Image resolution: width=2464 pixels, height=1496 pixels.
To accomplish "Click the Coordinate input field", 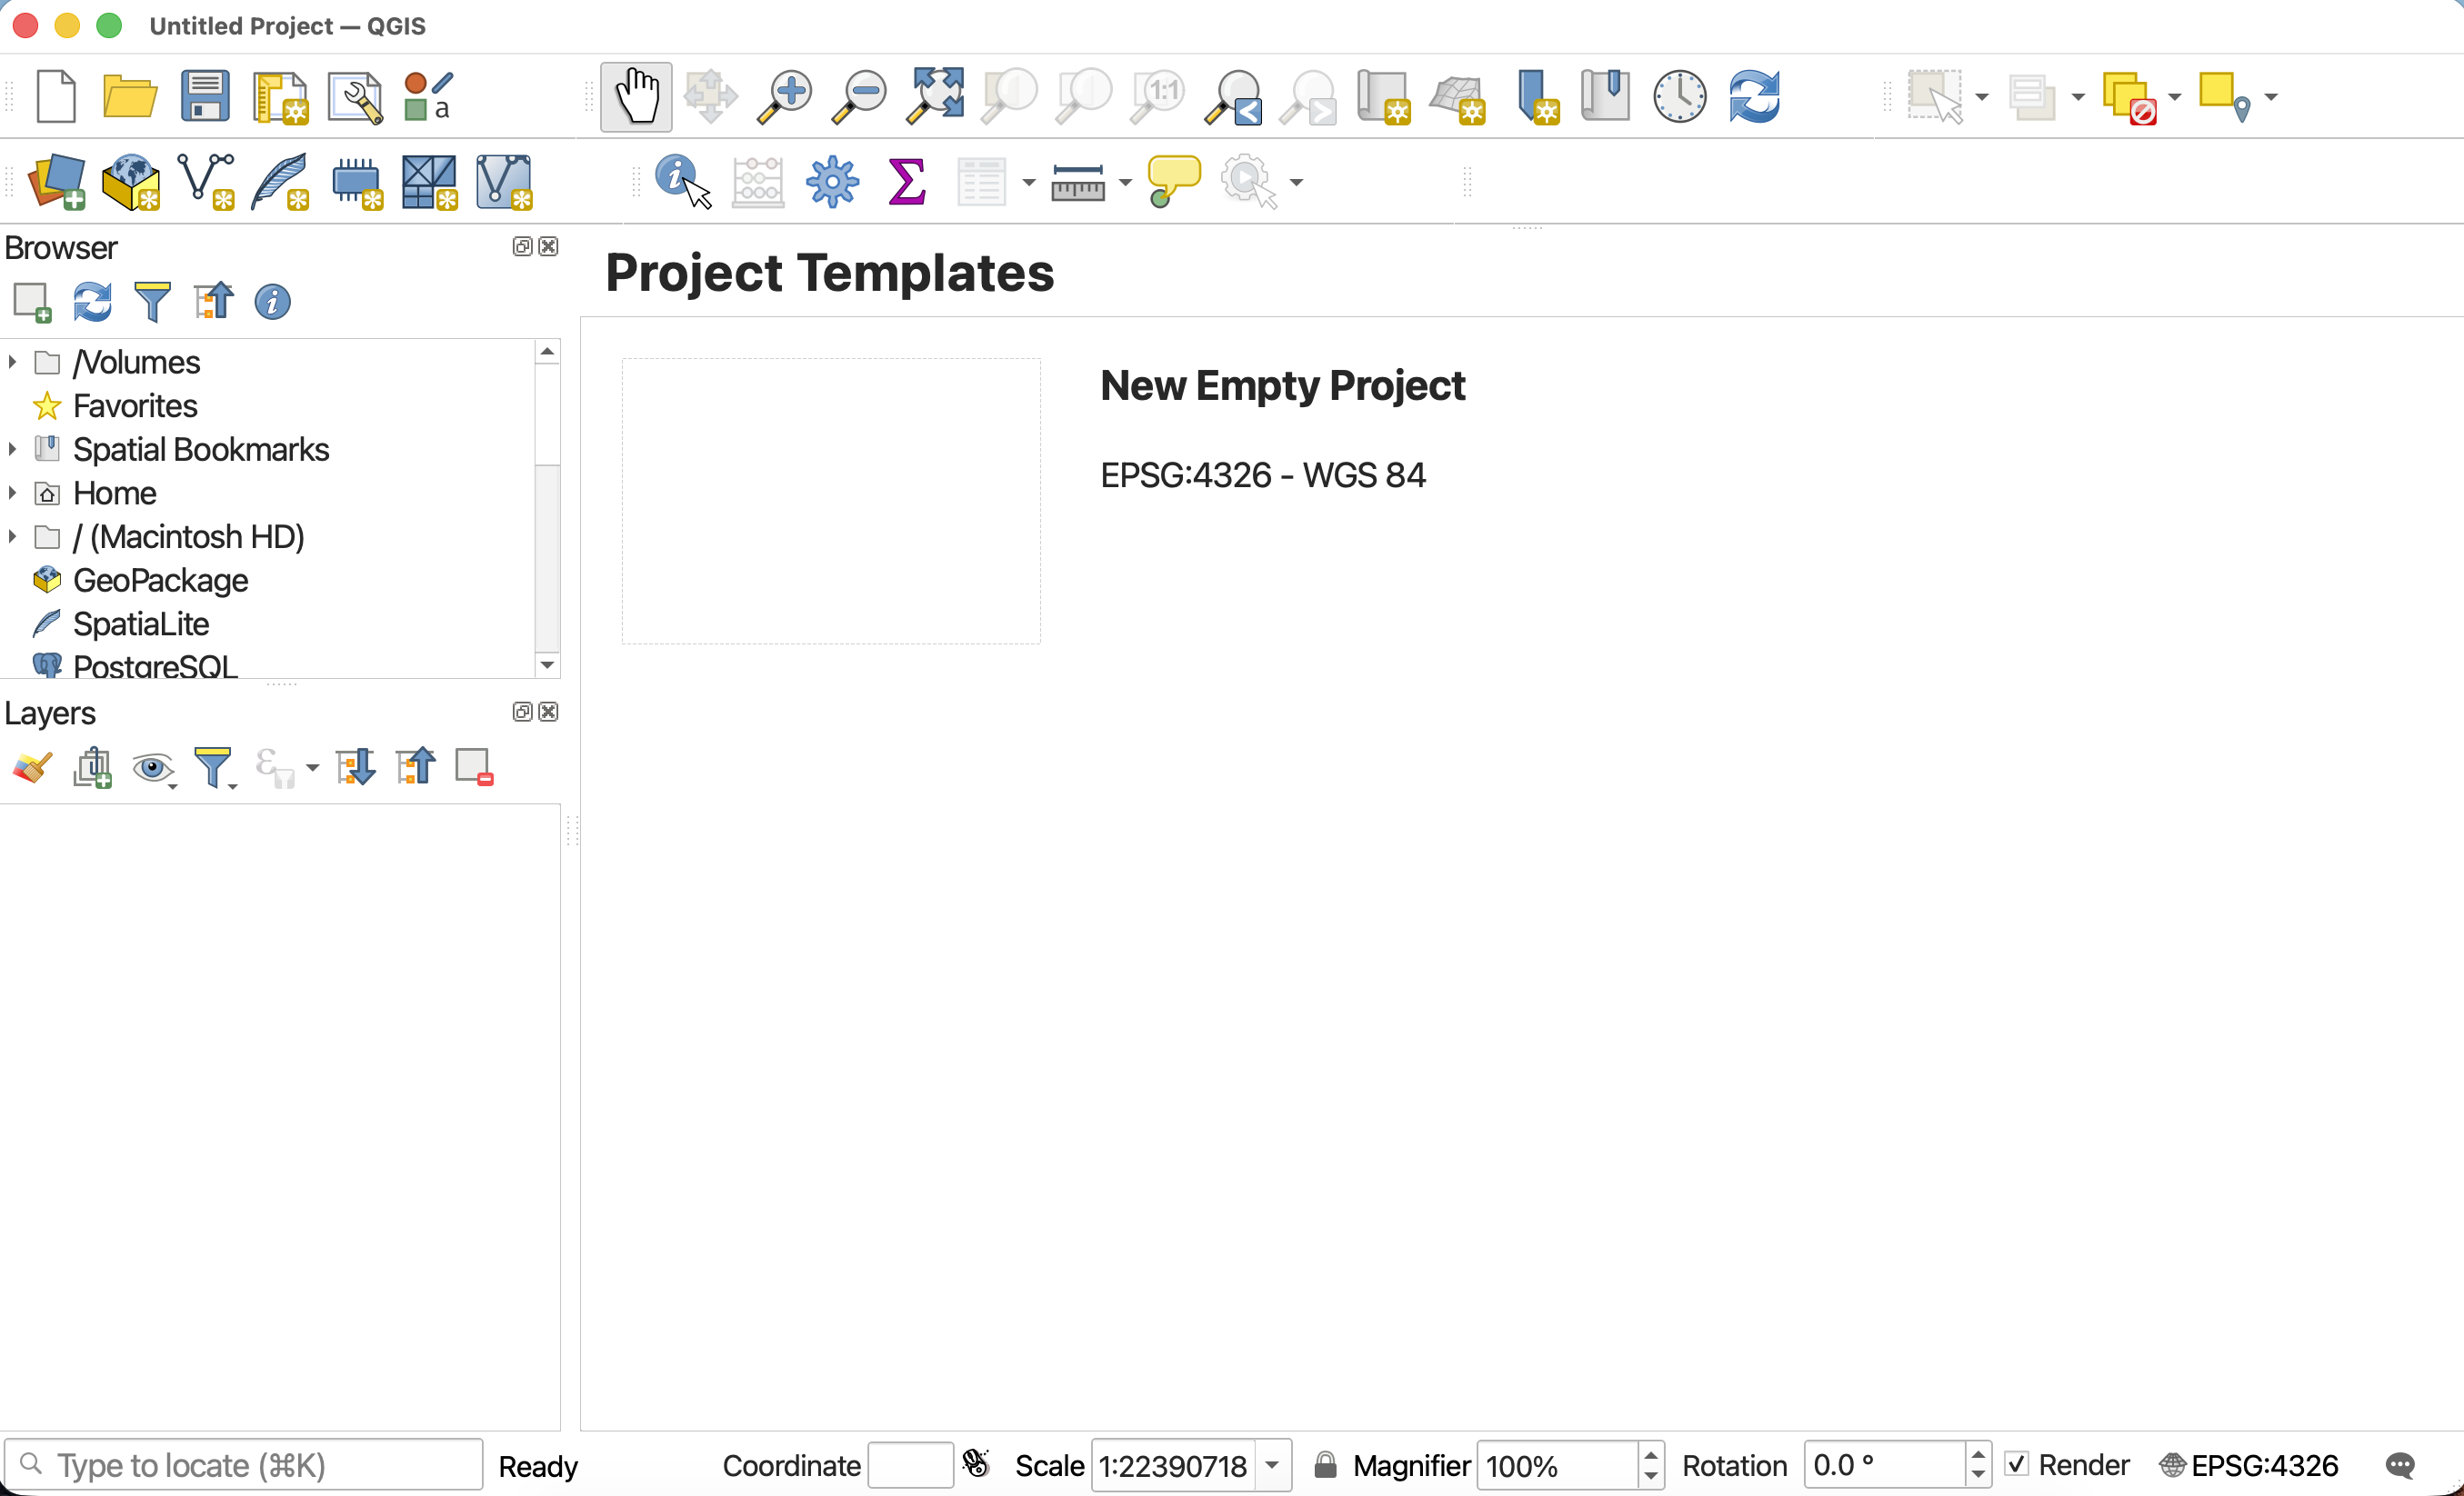I will pyautogui.click(x=910, y=1465).
